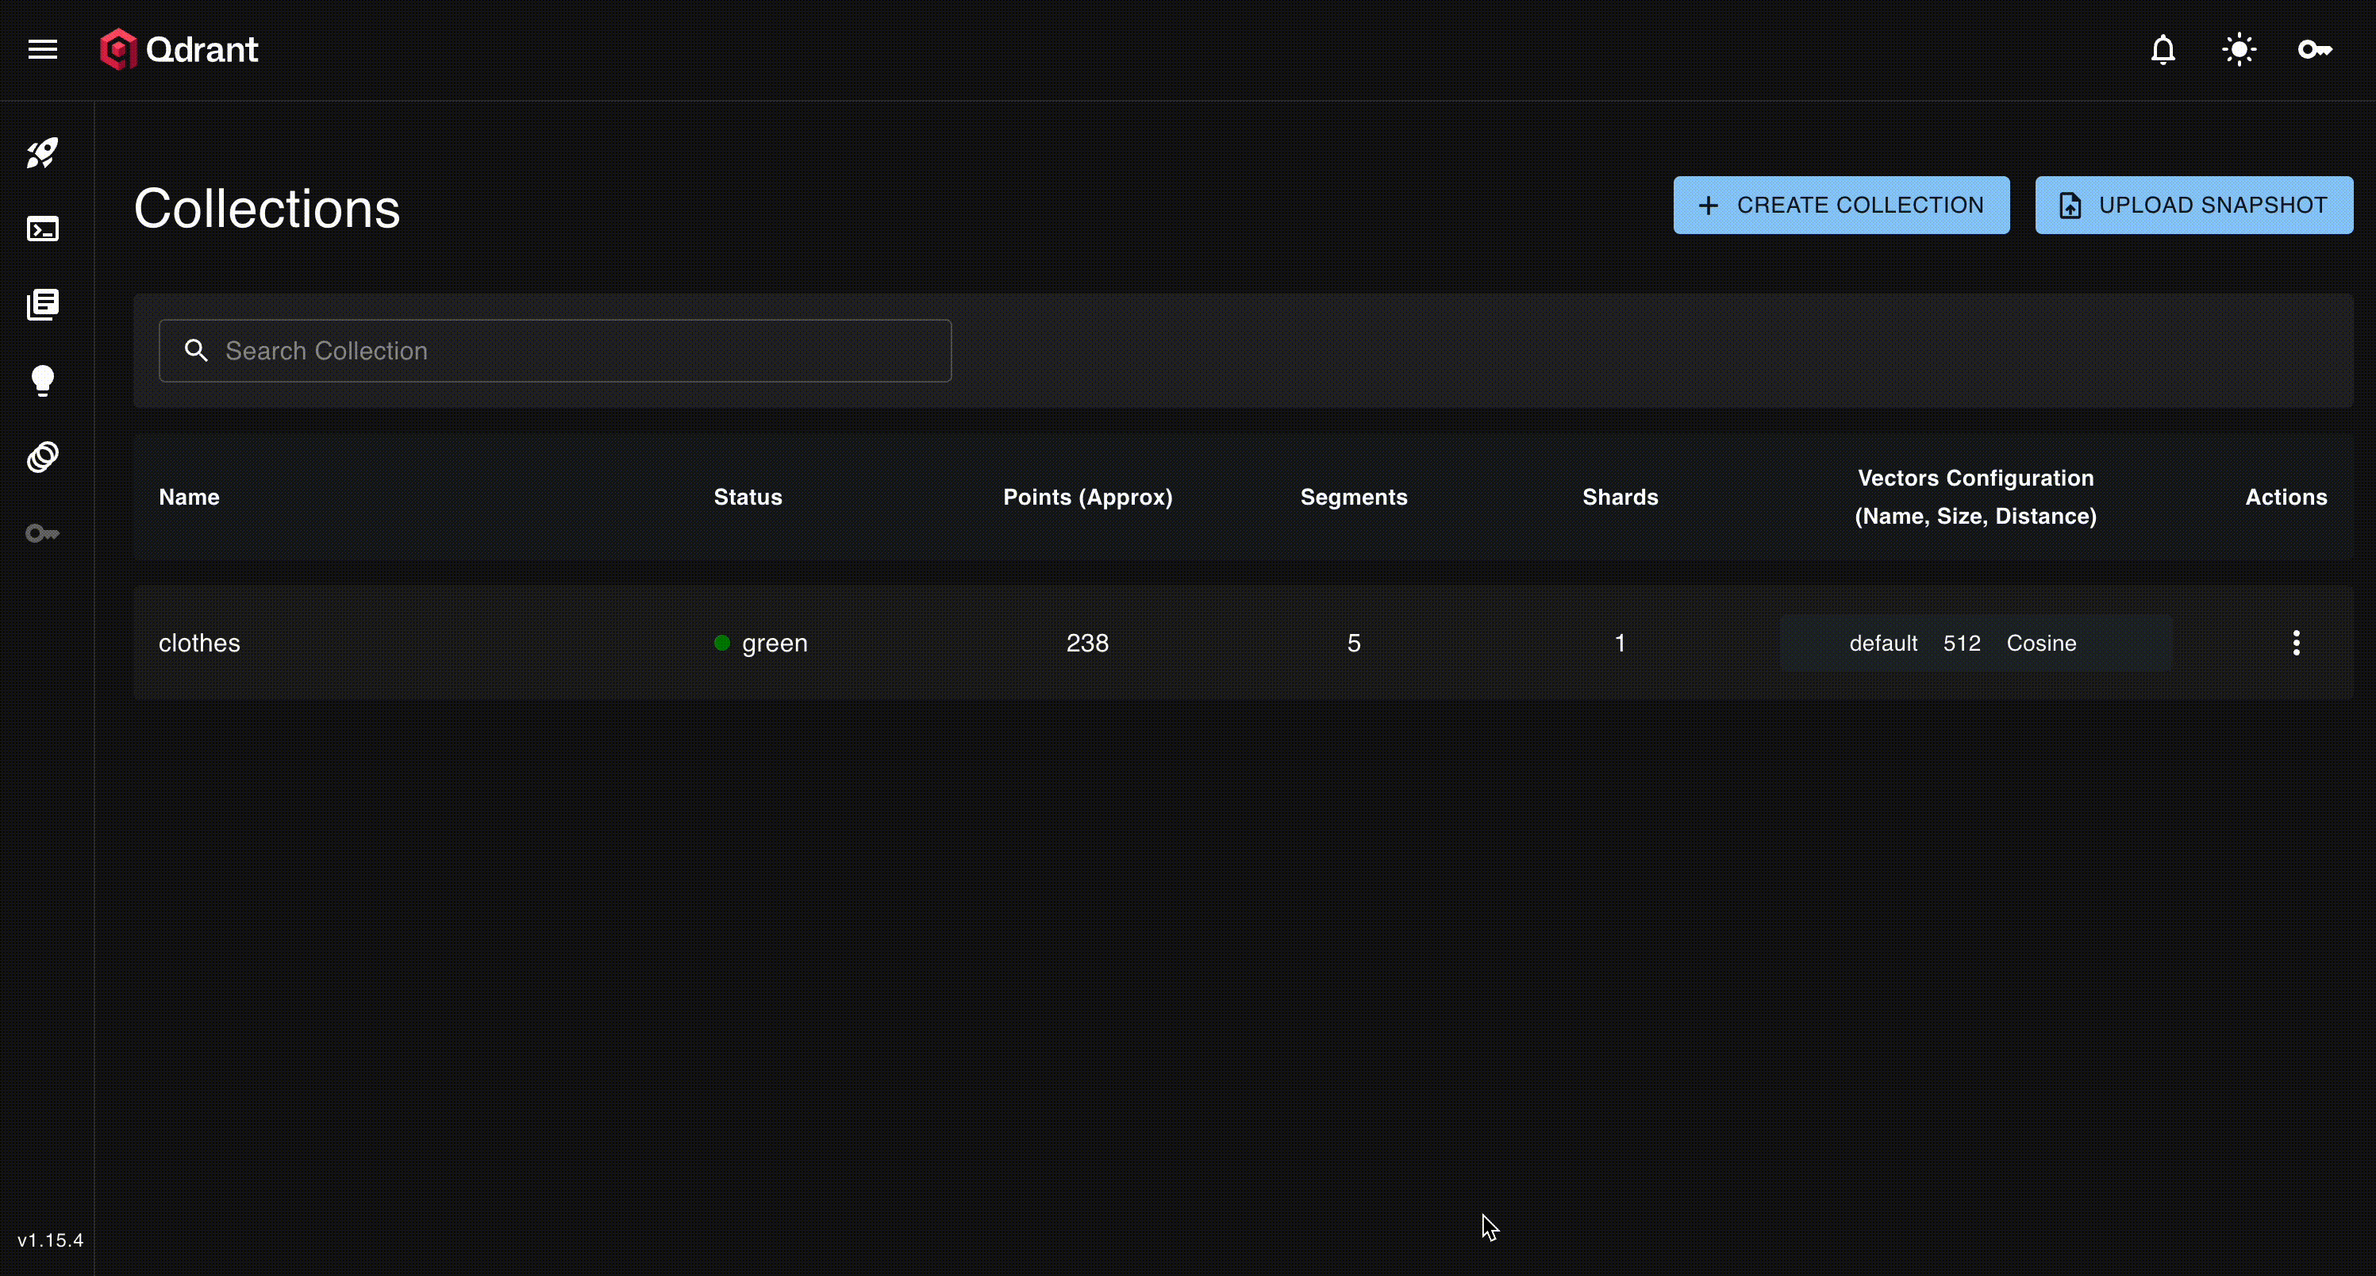Click the Qdrant logo
This screenshot has height=1276, width=2376.
pyautogui.click(x=180, y=50)
